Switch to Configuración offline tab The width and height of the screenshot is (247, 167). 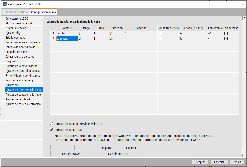[15, 12]
